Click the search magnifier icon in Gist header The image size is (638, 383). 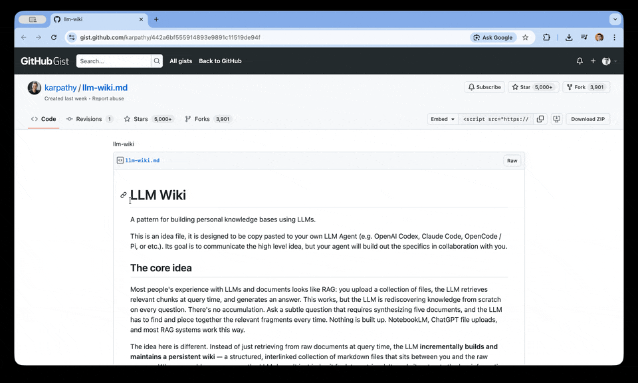click(157, 61)
